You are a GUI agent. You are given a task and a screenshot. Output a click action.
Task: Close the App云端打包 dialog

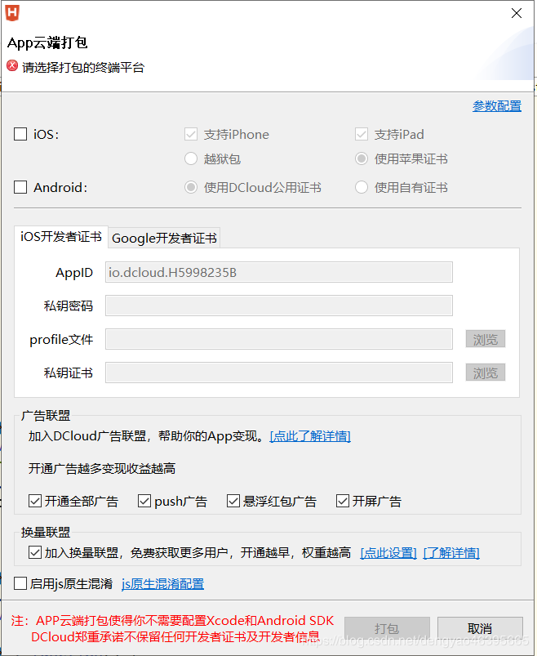tap(517, 13)
